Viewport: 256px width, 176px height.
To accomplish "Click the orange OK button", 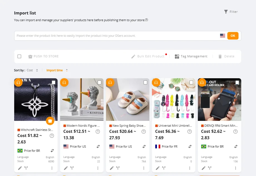I will coord(233,36).
